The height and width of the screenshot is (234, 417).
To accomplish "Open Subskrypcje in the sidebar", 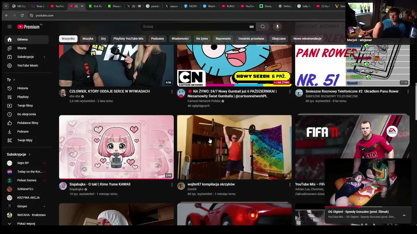I will click(x=26, y=57).
